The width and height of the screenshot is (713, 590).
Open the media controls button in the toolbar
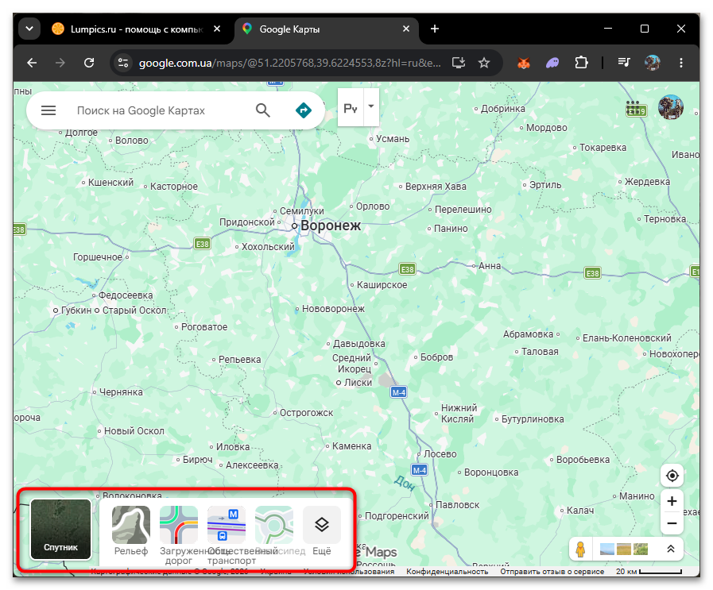(624, 63)
